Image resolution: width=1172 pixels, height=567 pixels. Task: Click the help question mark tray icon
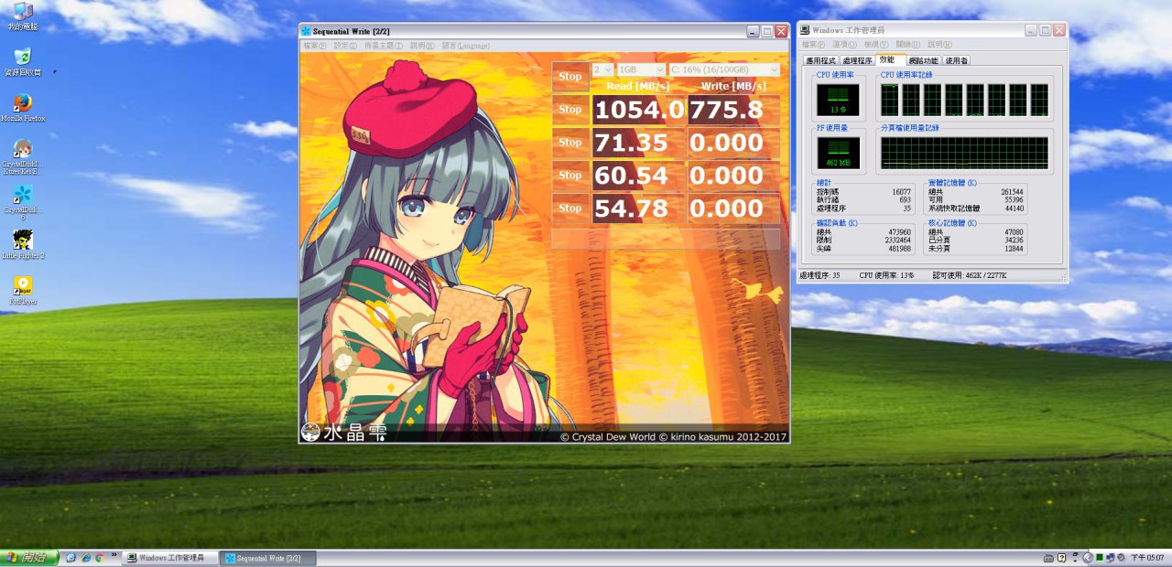(1061, 558)
